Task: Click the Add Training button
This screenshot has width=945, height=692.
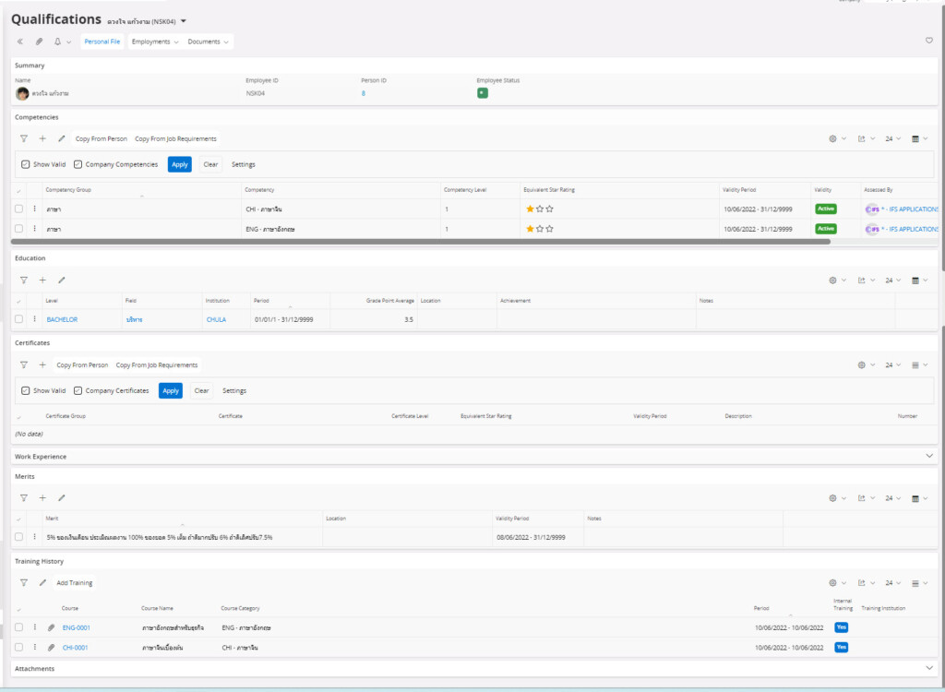Action: (x=75, y=583)
